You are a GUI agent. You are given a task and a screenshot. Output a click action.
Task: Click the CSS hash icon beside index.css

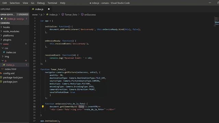(4, 52)
